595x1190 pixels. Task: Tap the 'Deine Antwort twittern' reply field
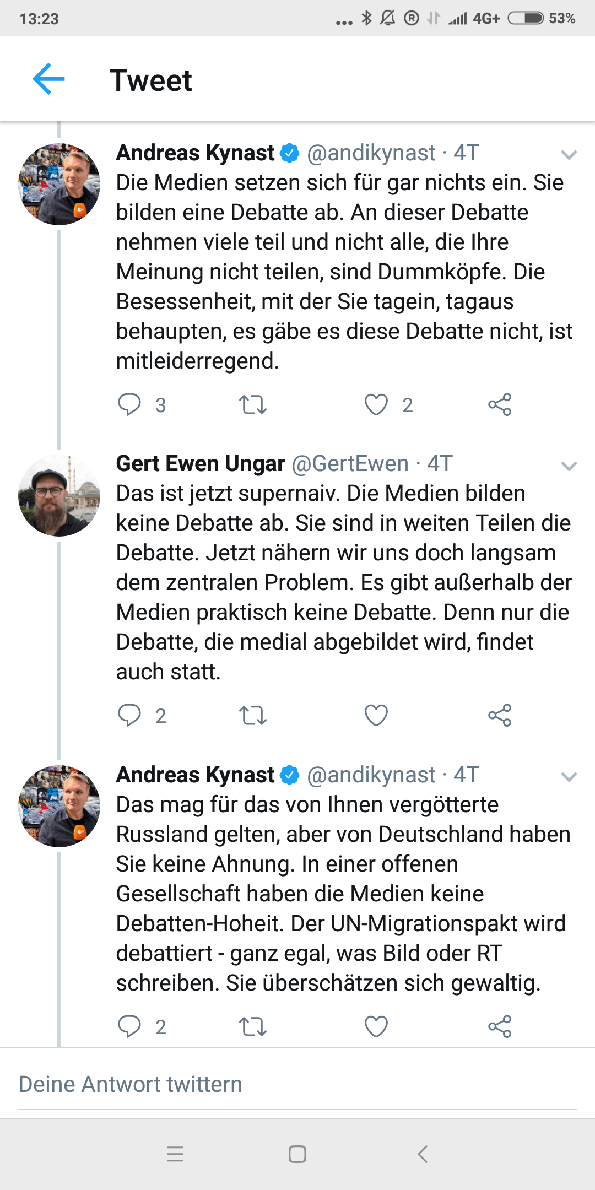tap(297, 1084)
